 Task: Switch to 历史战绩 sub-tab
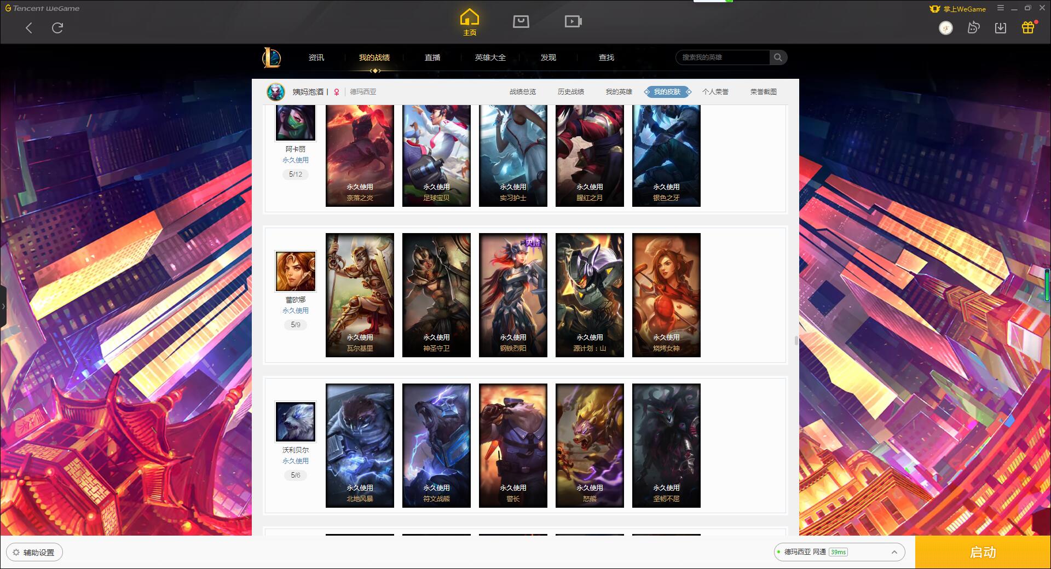[x=571, y=92]
